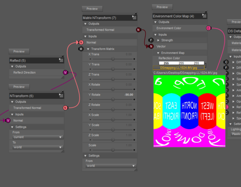This screenshot has width=241, height=187.
Task: Close the NTransform (6) brick
Action: pyautogui.click(x=63, y=92)
